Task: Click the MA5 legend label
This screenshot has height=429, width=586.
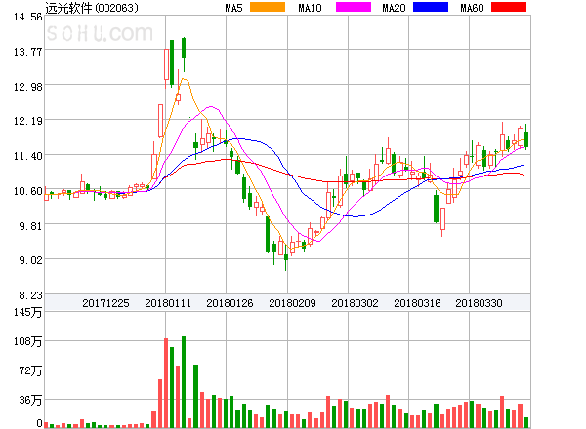Action: (233, 8)
